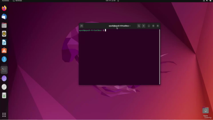213x120 pixels.
Task: Open the Terminal app menu in the top bar
Action: click(17, 1)
